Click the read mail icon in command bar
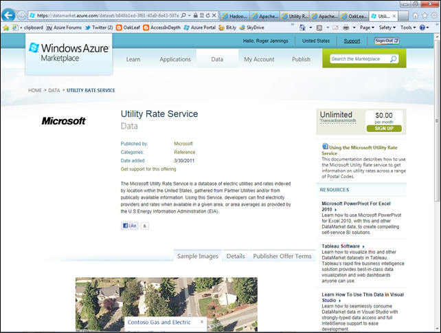 click(x=335, y=28)
